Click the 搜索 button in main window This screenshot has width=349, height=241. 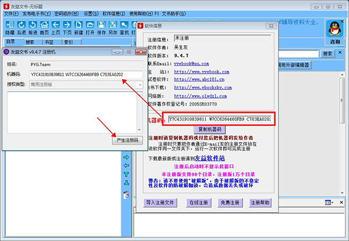click(327, 54)
